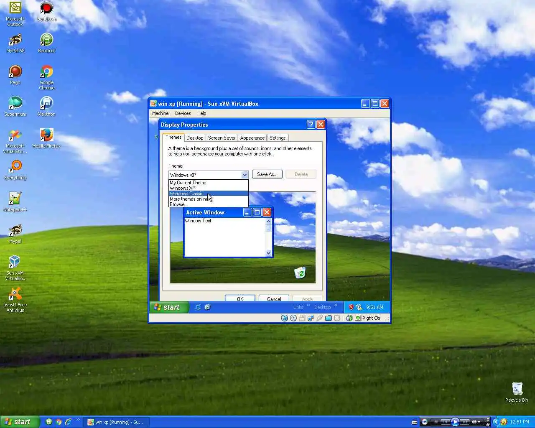The image size is (535, 428).
Task: Expand hidden host tray icons arrow
Action: 496,422
